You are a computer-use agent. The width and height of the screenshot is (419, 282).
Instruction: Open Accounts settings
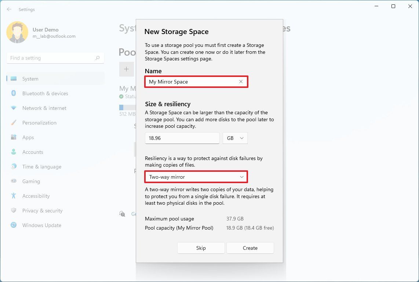[x=33, y=152]
